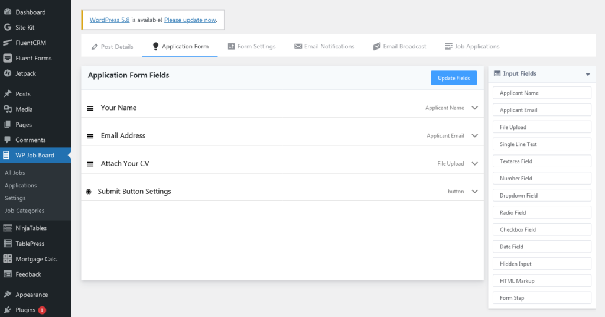Click the Dashboard gauge icon in sidebar
The image size is (605, 317).
(x=7, y=12)
